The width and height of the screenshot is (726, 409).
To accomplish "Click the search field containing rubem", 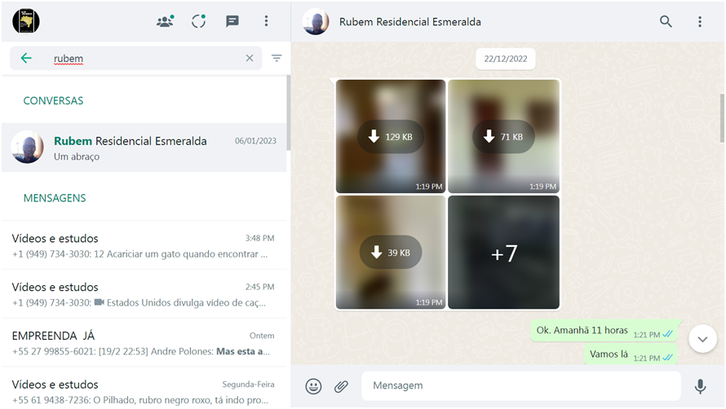I will click(x=136, y=59).
